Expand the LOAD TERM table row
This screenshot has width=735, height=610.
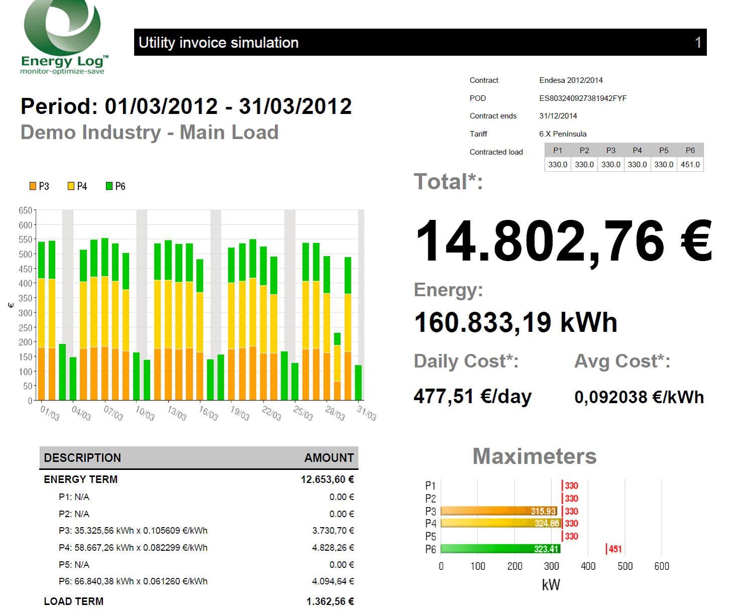coord(73,601)
